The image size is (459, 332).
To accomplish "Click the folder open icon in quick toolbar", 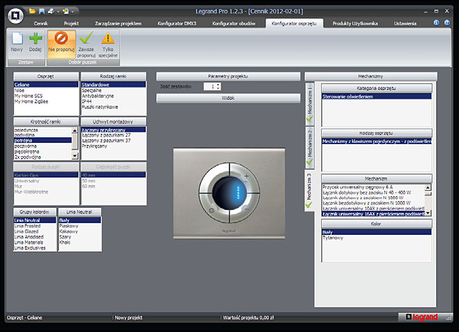I will [33, 11].
